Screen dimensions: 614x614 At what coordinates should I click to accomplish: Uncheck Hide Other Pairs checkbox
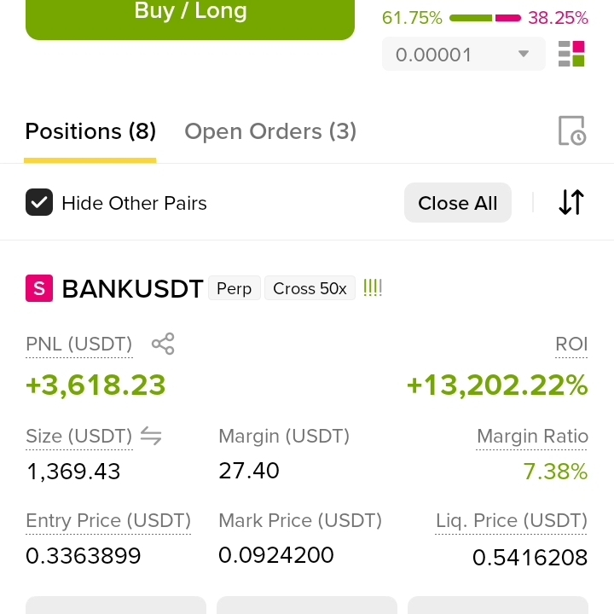click(39, 202)
